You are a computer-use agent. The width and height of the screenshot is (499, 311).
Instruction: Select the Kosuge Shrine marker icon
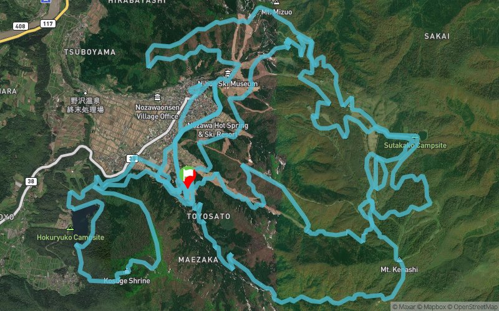(127, 272)
